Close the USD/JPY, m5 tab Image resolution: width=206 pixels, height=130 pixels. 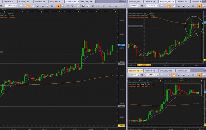coord(141,71)
